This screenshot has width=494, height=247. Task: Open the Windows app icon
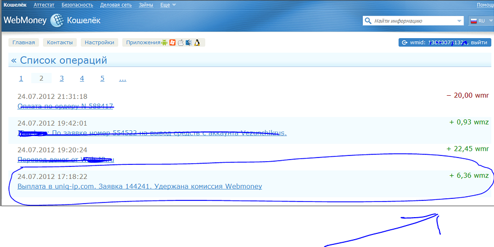[x=172, y=42]
